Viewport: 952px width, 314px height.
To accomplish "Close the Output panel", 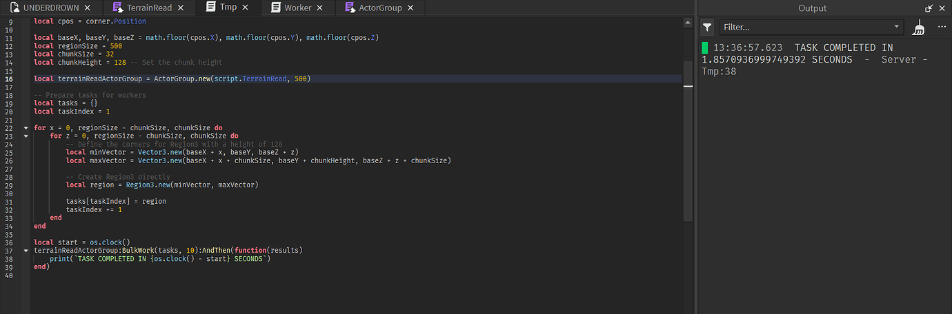I will 943,8.
